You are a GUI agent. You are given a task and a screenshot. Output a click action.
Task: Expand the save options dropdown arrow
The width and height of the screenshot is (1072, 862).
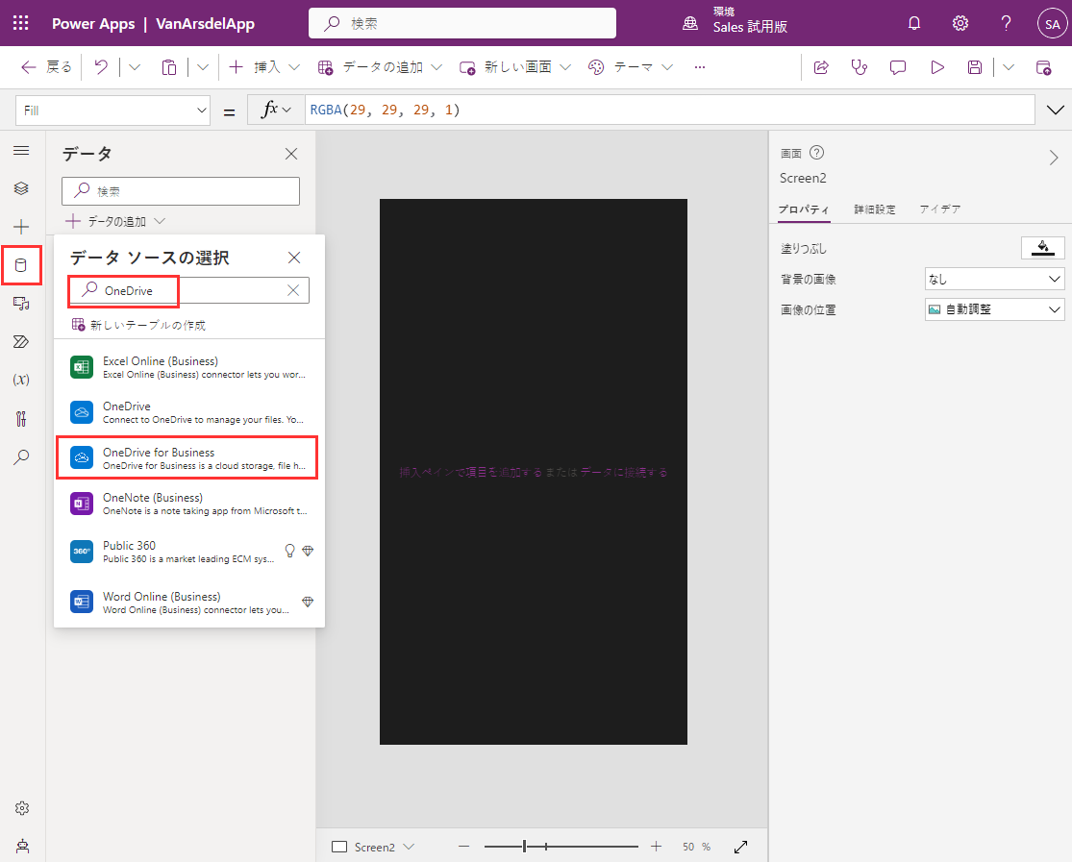point(1008,67)
